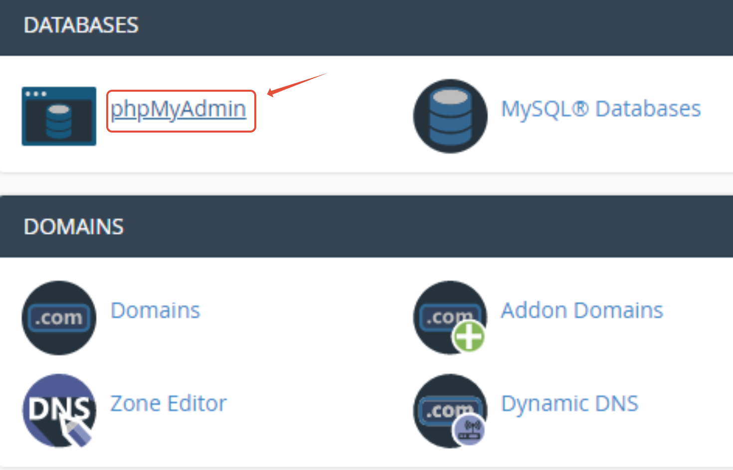Image resolution: width=733 pixels, height=470 pixels.
Task: Click the MySQL Databases cylinder icon
Action: pyautogui.click(x=450, y=116)
